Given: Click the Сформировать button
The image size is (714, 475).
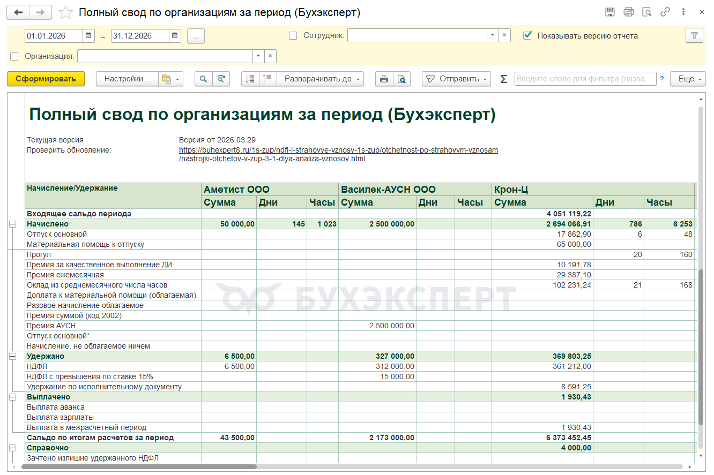Looking at the screenshot, I should (x=46, y=79).
